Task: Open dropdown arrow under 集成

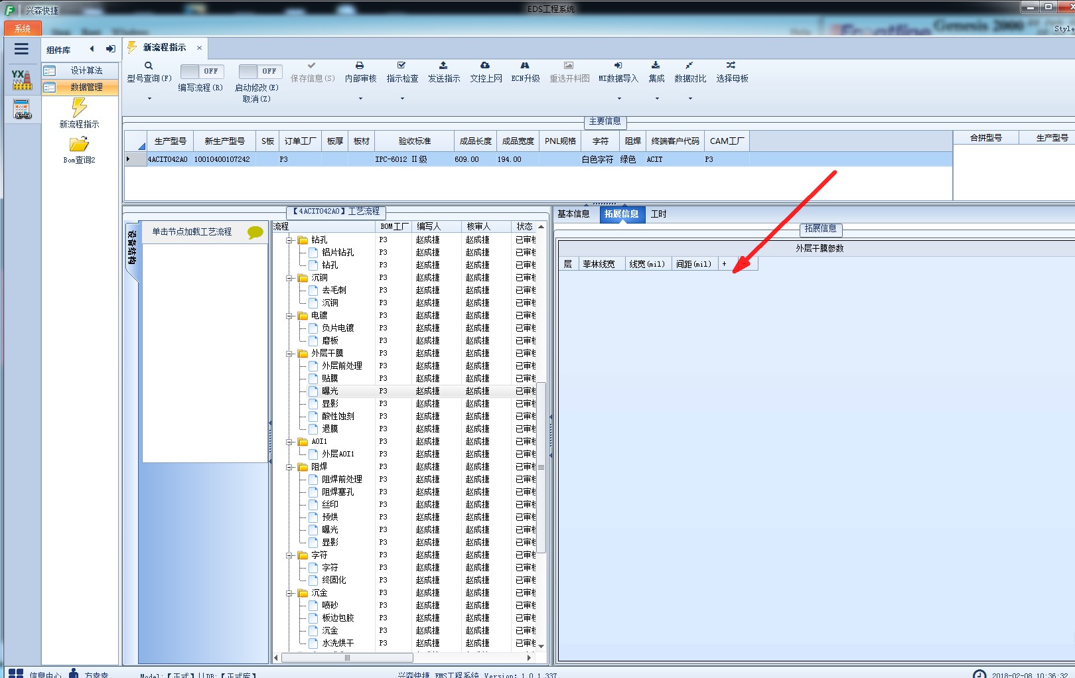Action: 657,99
